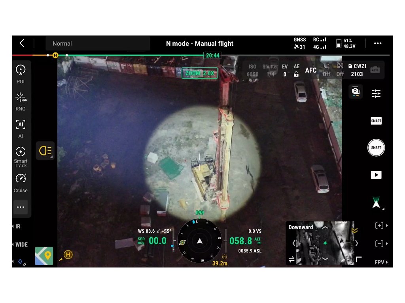Check 4G signal strength indicator
This screenshot has height=303, width=405.
[x=320, y=47]
